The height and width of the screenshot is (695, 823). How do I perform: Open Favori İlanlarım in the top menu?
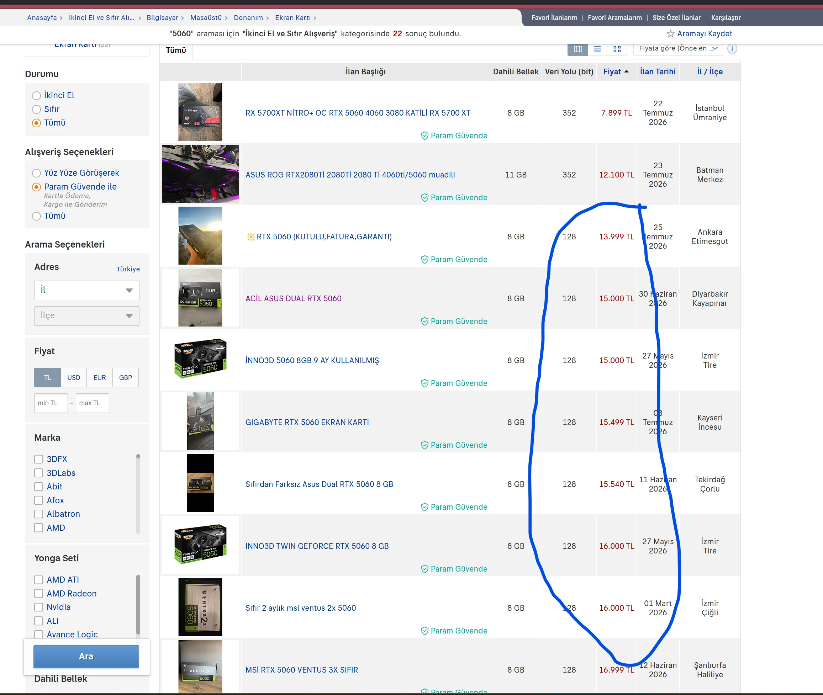tap(554, 18)
